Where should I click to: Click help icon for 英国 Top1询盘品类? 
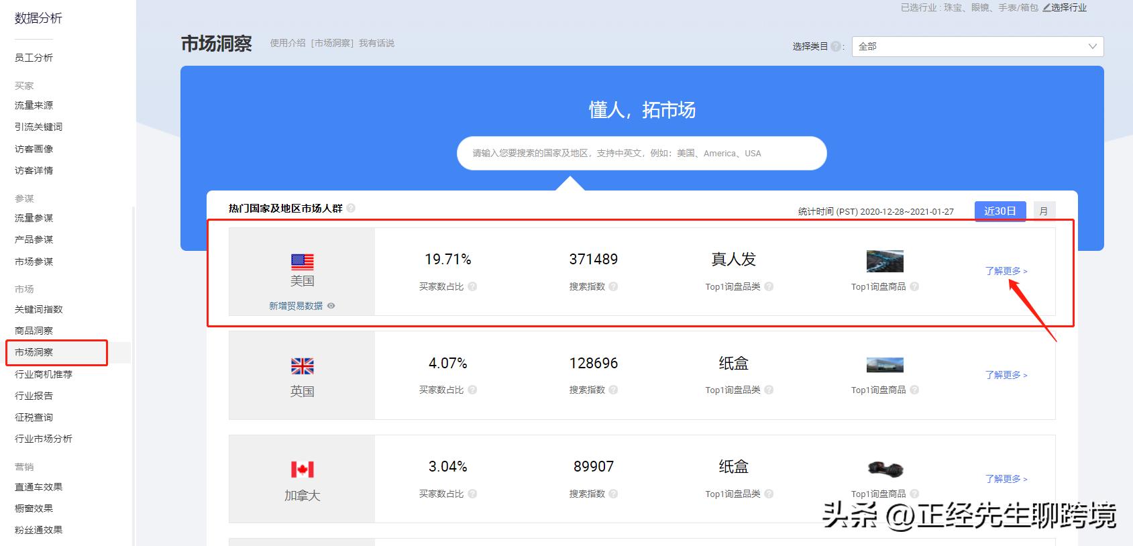[769, 390]
